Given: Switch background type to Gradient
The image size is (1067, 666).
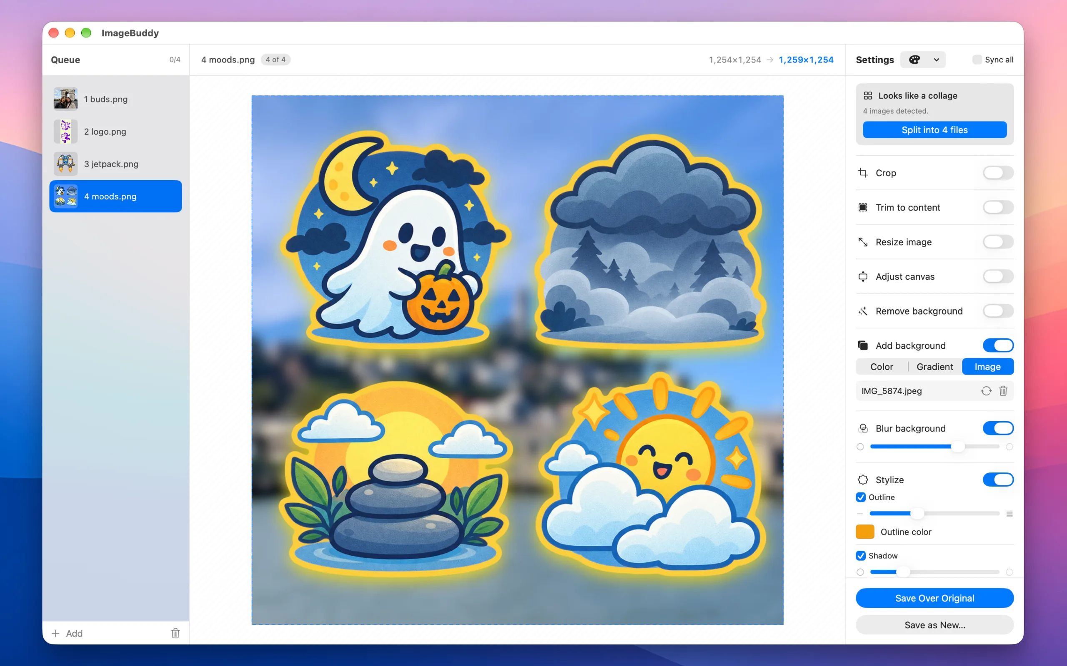Looking at the screenshot, I should coord(935,366).
